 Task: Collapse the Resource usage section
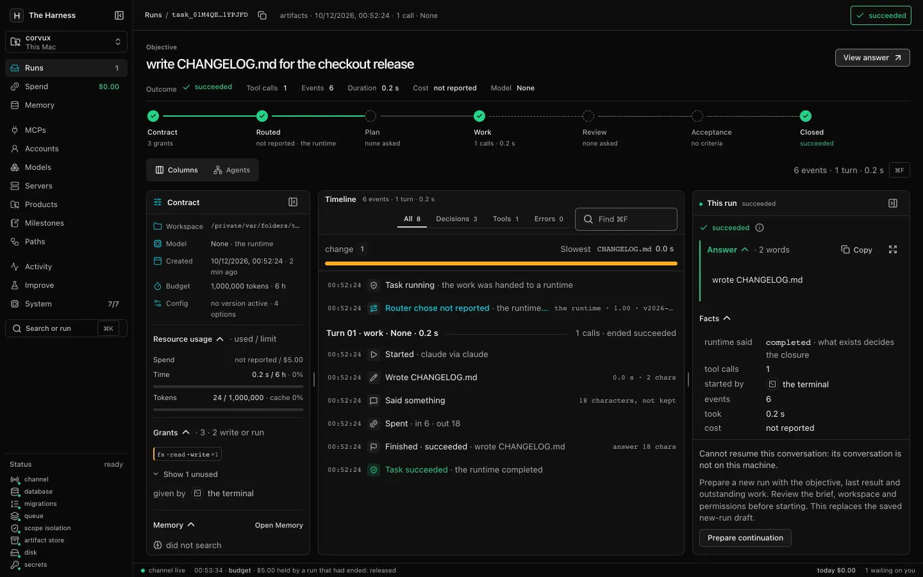(x=188, y=339)
